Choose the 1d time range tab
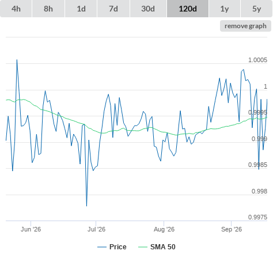 click(81, 9)
